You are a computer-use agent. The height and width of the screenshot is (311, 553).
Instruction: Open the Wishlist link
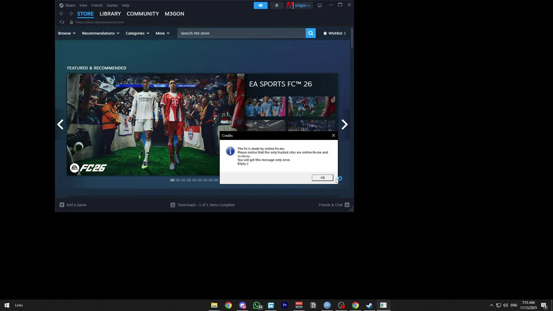point(334,33)
